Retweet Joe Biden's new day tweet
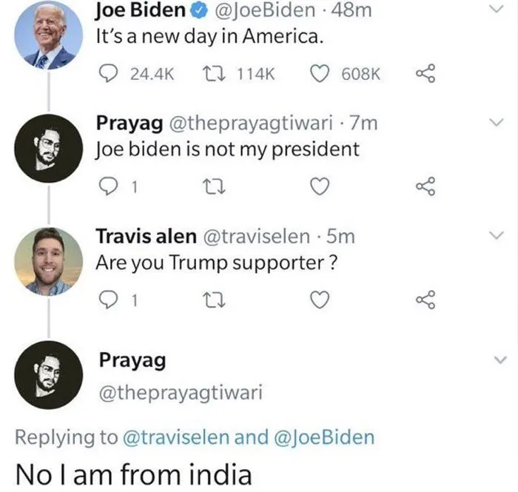The image size is (518, 492). point(214,73)
